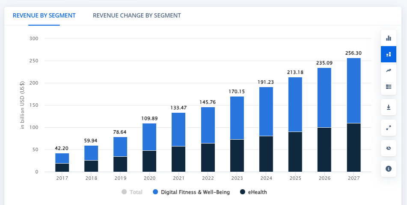Select the 2020 eHealth bar segment
Image resolution: width=407 pixels, height=205 pixels.
click(x=149, y=161)
